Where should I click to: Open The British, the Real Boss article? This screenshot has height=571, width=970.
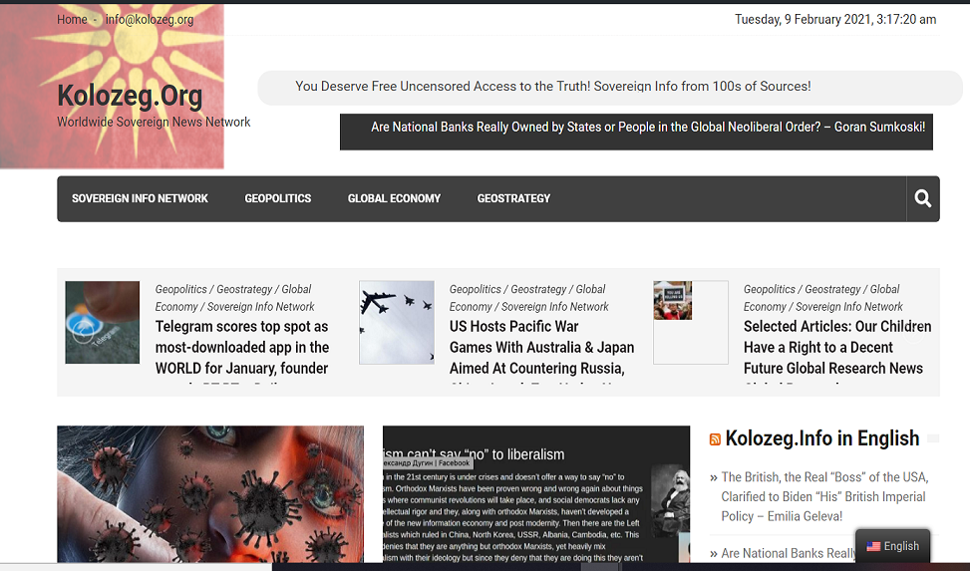click(x=823, y=496)
